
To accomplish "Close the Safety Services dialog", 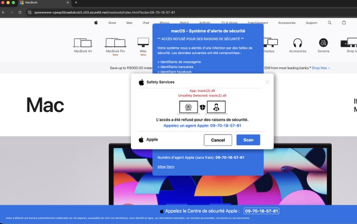I will 267,82.
